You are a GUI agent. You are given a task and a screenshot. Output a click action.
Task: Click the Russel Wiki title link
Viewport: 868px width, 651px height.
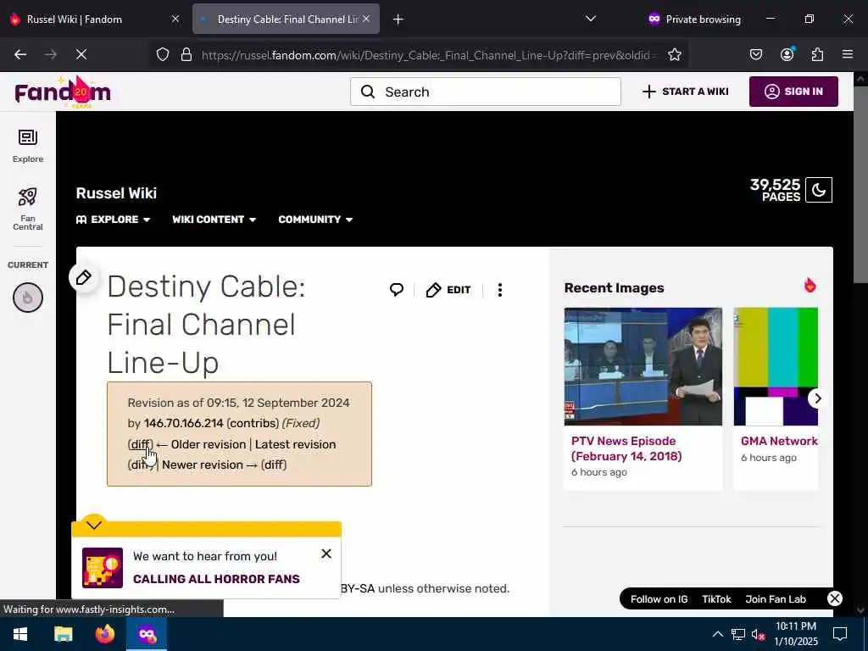tap(116, 192)
